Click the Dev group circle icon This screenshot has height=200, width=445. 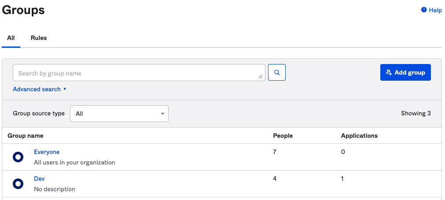click(x=18, y=184)
